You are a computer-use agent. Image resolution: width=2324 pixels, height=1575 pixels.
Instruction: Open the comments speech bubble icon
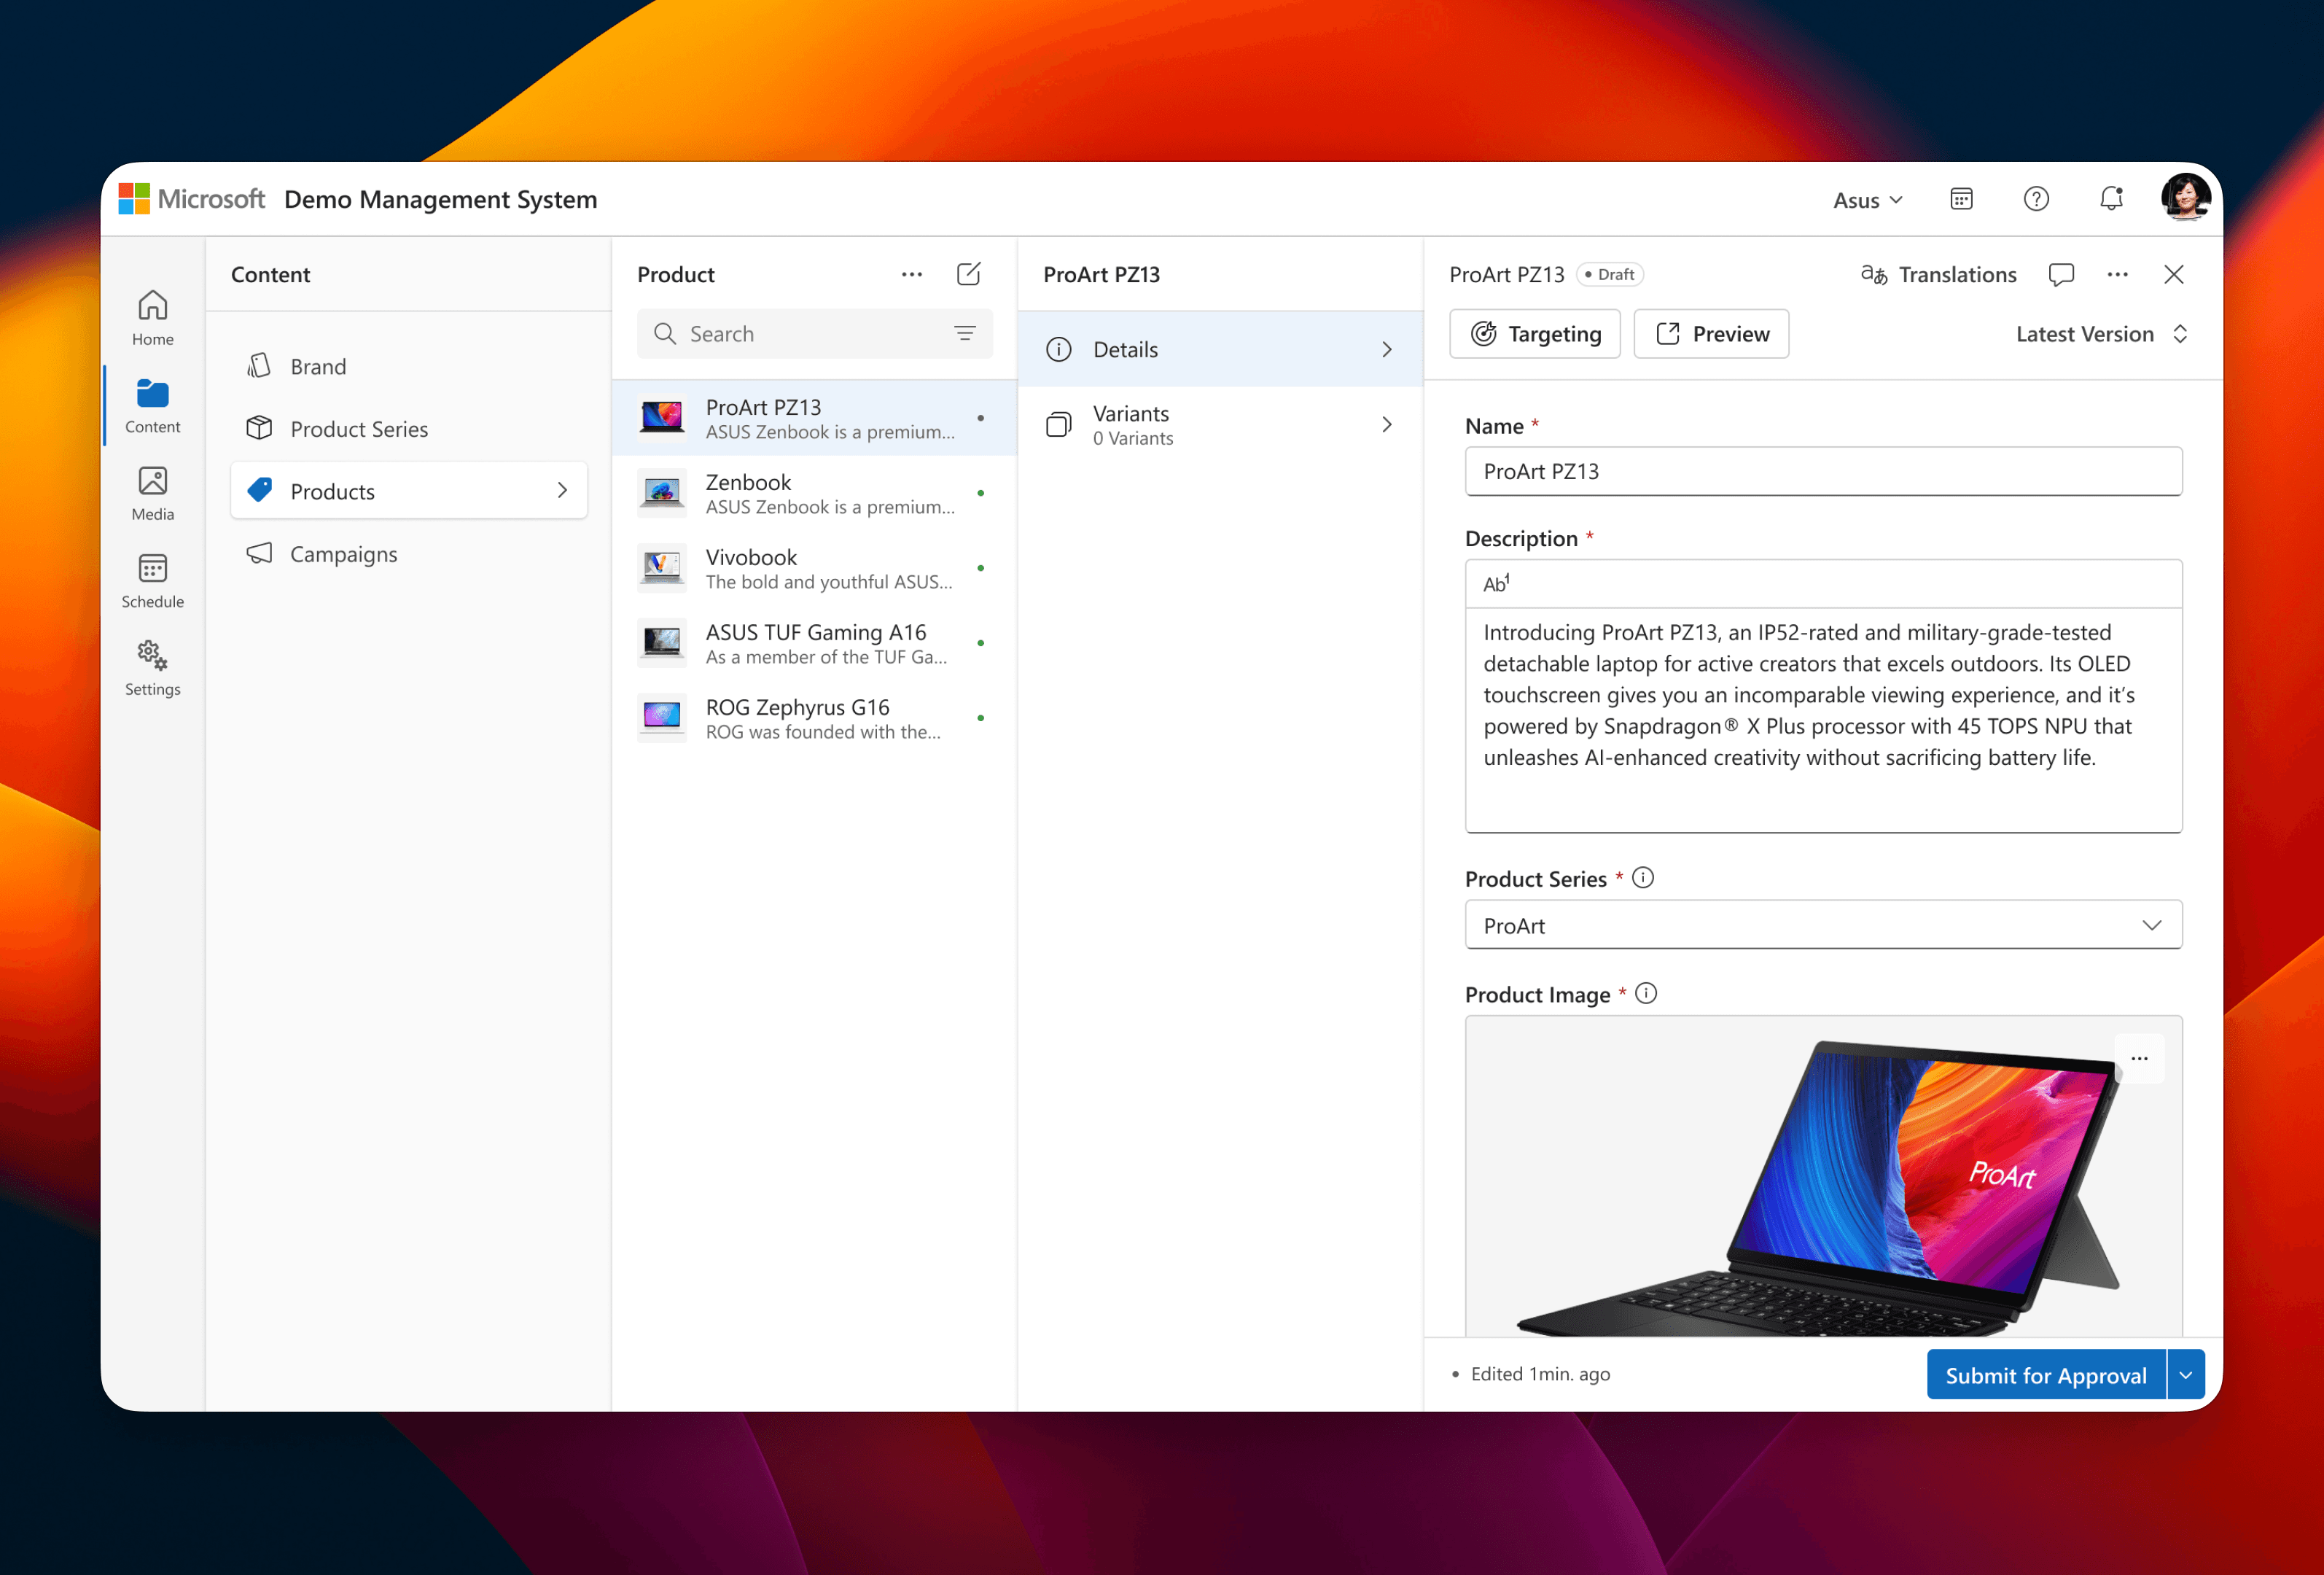2061,274
